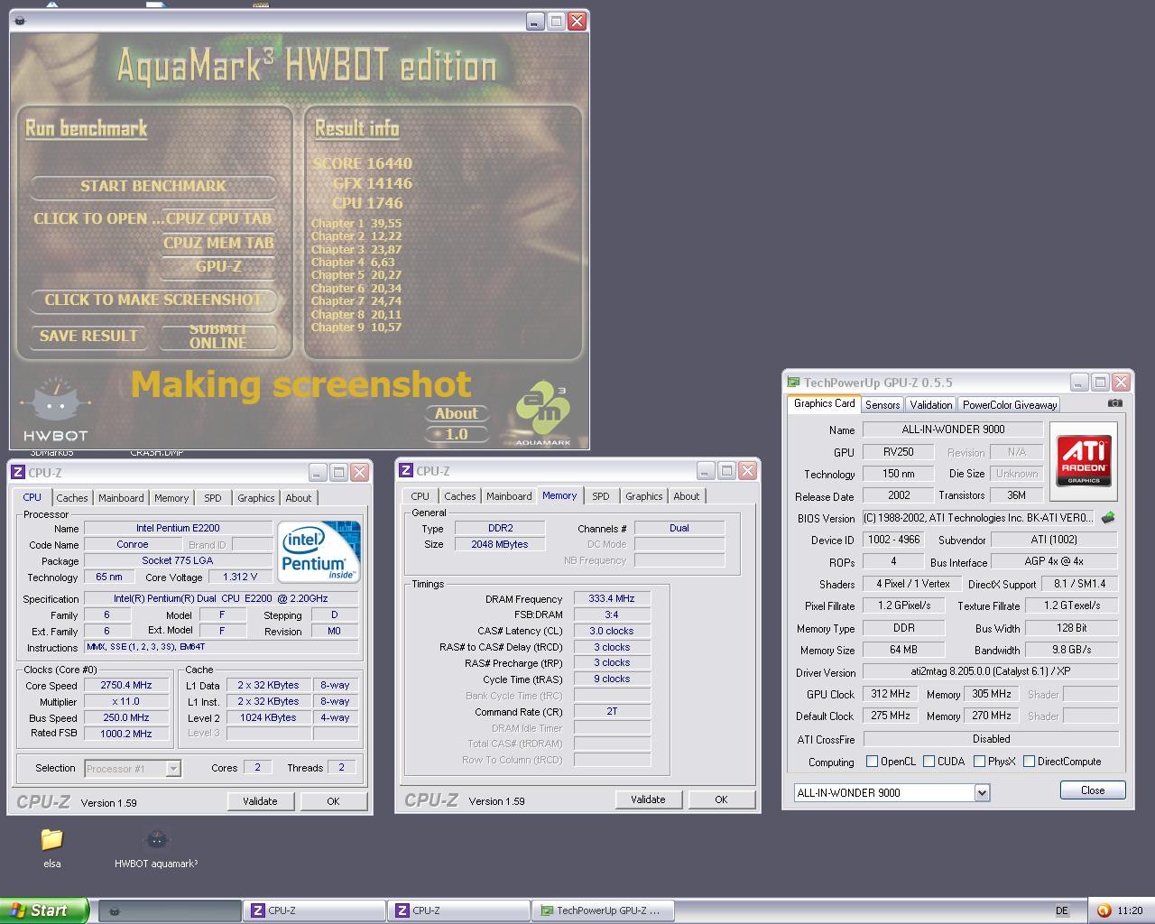
Task: Toggle the CUDA checkbox
Action: pyautogui.click(x=929, y=762)
